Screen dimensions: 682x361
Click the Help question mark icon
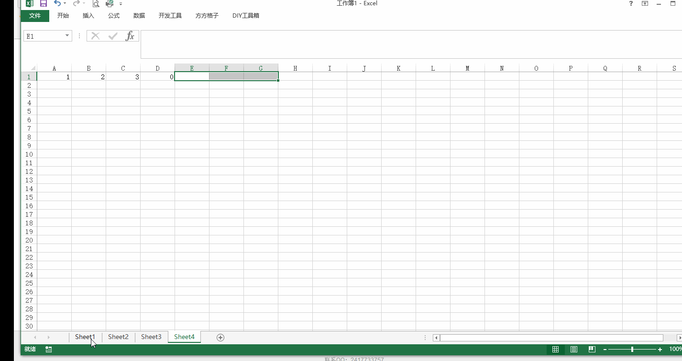click(631, 3)
